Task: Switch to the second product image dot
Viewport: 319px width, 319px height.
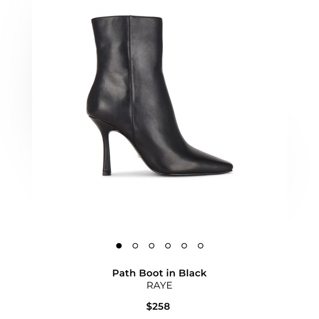Action: [x=135, y=246]
